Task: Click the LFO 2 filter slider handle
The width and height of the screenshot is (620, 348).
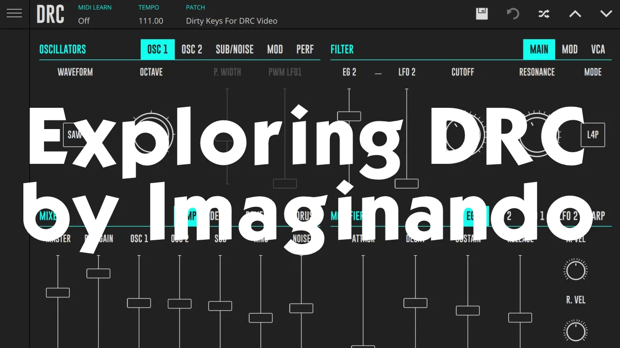Action: click(407, 184)
